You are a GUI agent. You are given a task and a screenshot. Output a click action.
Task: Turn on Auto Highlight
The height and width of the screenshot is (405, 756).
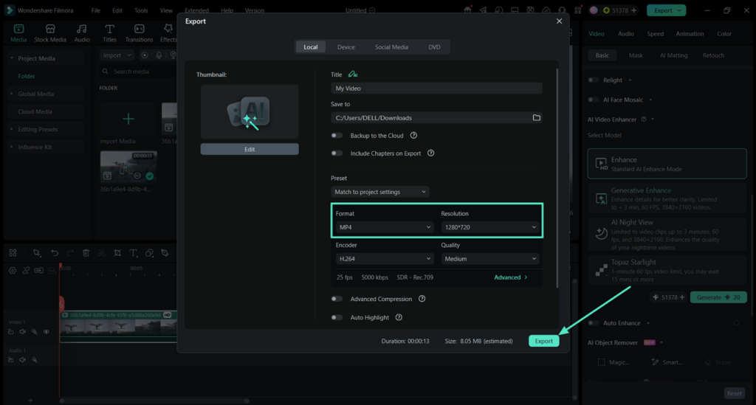pos(337,317)
